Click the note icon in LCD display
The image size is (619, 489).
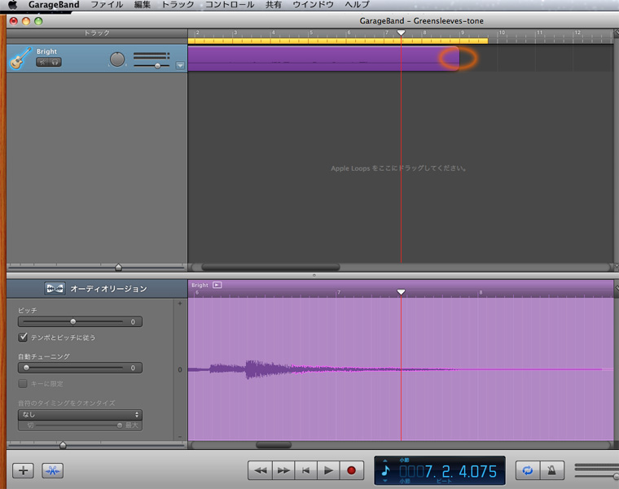[x=386, y=470]
